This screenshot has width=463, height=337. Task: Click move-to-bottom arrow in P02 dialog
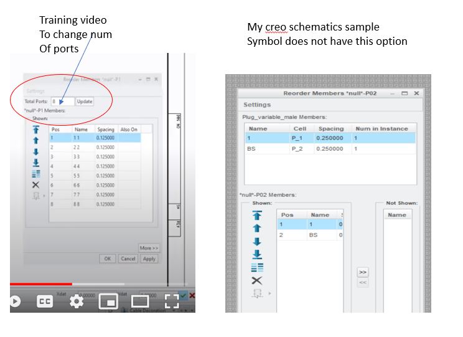pos(257,254)
